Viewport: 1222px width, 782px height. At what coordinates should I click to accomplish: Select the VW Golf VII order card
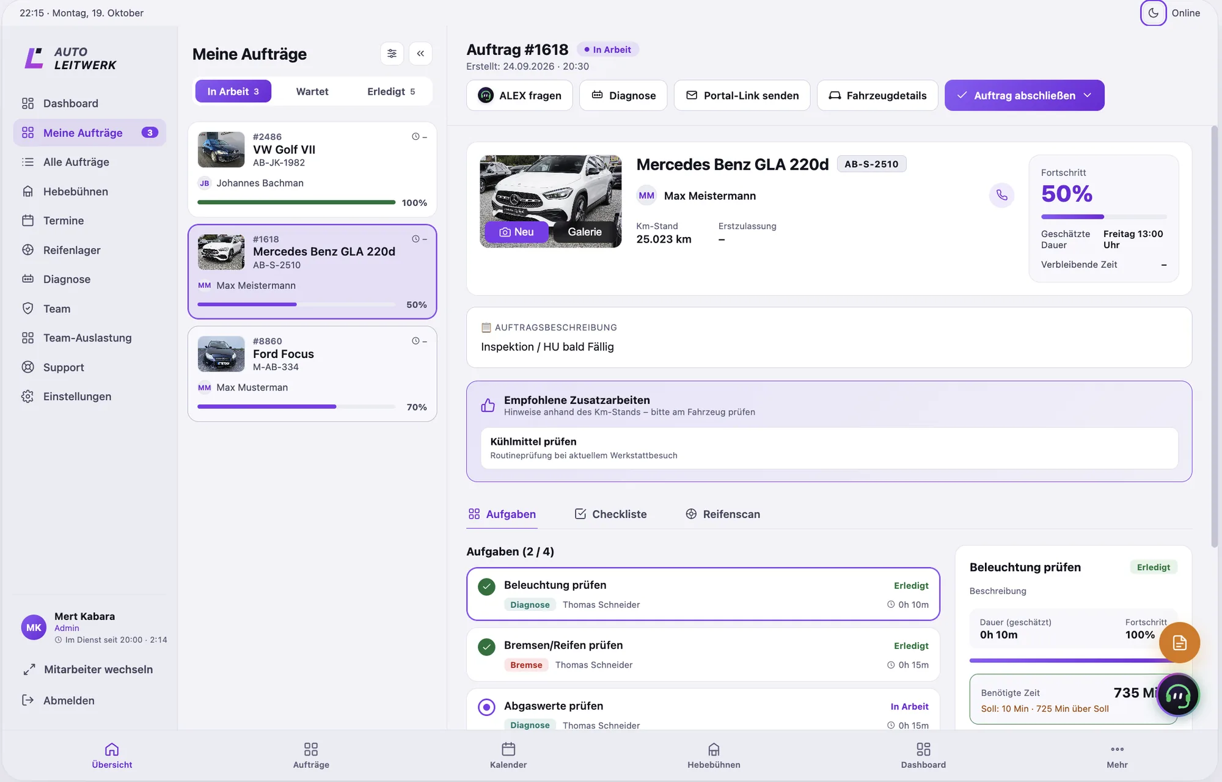pyautogui.click(x=312, y=169)
